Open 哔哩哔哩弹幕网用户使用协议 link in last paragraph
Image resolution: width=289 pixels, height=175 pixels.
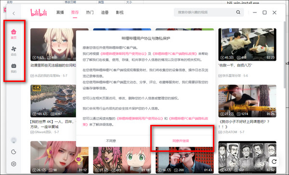(x=140, y=119)
